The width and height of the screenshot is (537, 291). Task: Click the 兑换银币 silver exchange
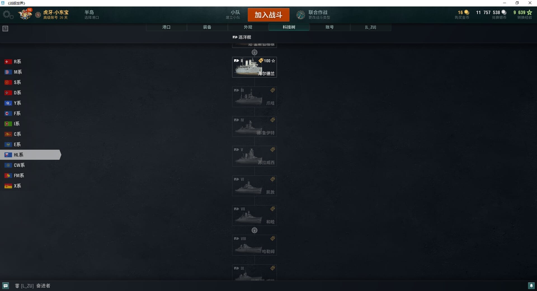(x=499, y=18)
